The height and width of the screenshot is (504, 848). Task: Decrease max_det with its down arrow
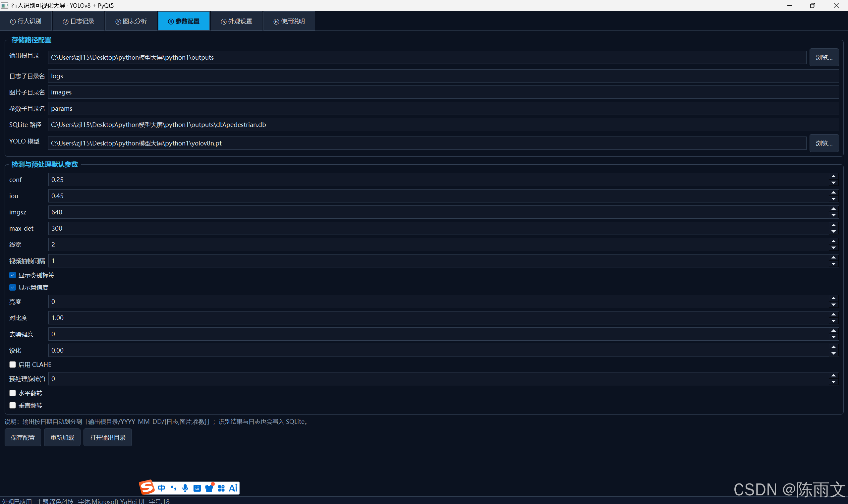pyautogui.click(x=833, y=232)
